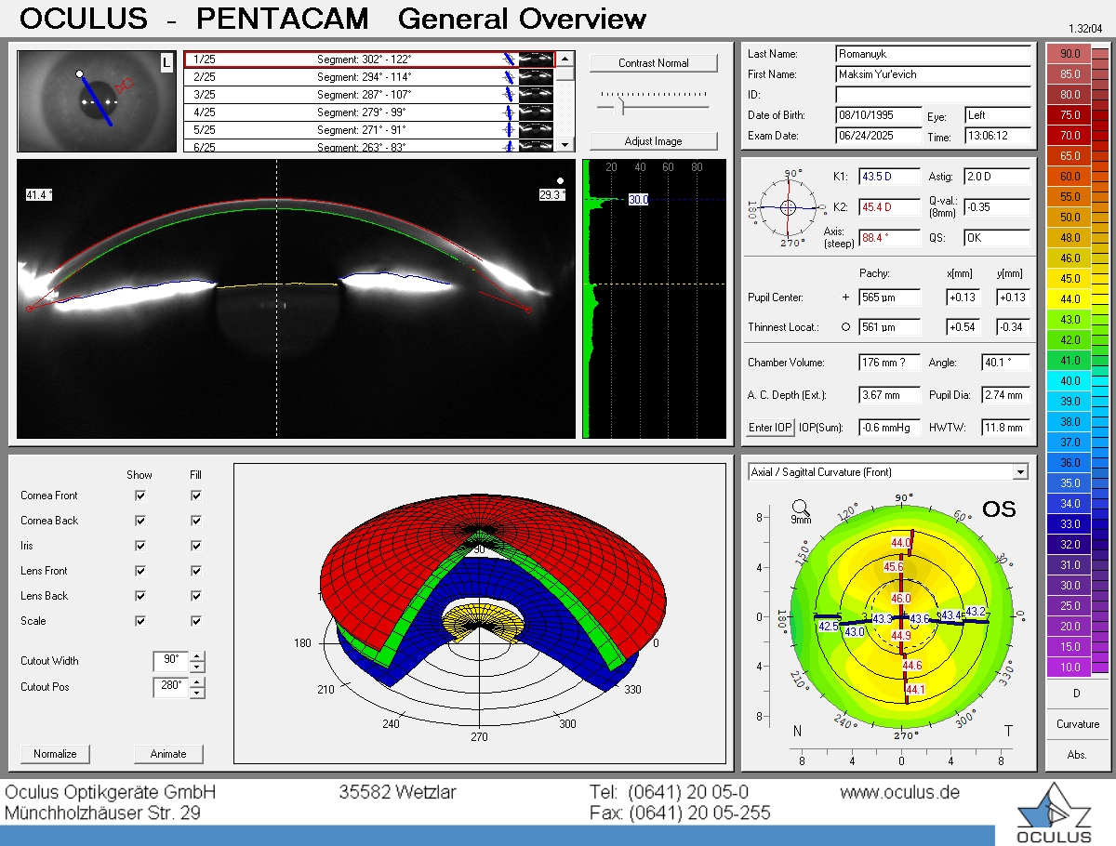Toggle Show checkbox for Iris
1116x846 pixels.
click(x=139, y=546)
